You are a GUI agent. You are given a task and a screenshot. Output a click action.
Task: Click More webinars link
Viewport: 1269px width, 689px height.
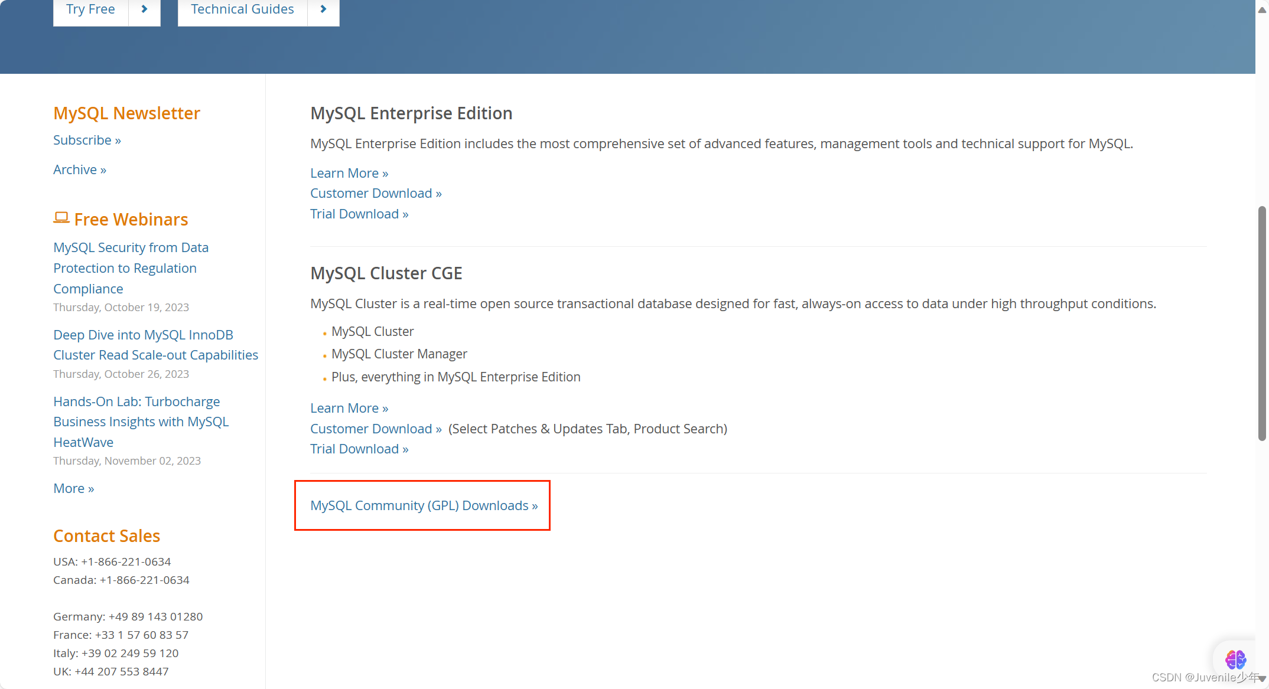click(74, 488)
